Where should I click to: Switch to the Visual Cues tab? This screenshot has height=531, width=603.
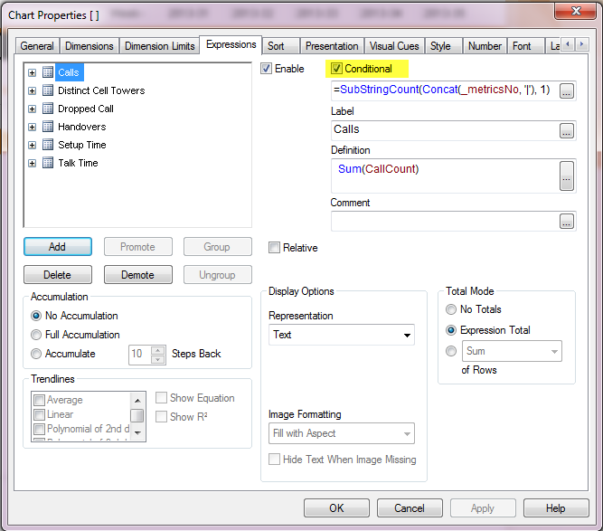[394, 46]
